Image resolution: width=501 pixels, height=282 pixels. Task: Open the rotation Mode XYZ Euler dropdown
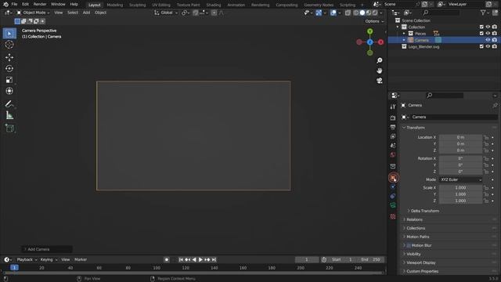(x=461, y=179)
